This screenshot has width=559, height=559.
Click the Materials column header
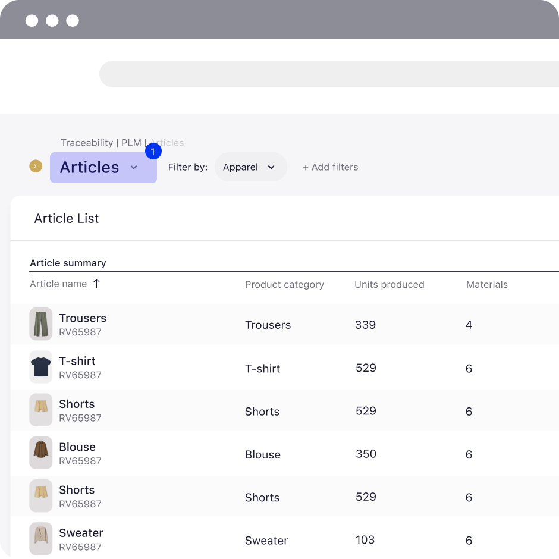[487, 284]
